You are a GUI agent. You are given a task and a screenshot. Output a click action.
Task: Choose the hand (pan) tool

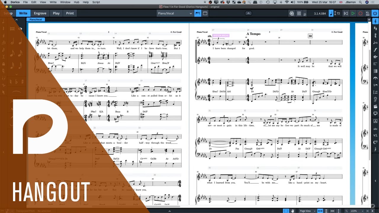coord(293,211)
